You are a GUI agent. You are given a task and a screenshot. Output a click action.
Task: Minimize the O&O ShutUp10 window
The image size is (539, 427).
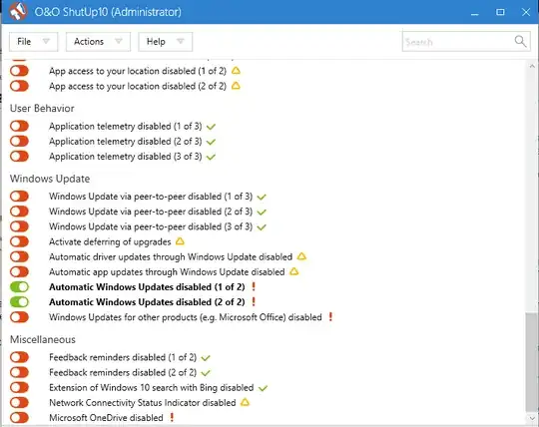point(475,13)
